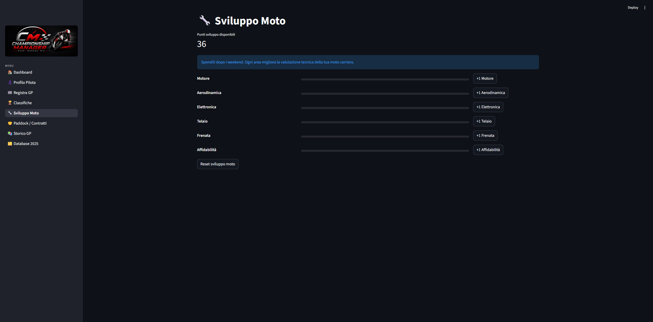Click the Deploy button
Screen dimensions: 653x322
point(633,8)
